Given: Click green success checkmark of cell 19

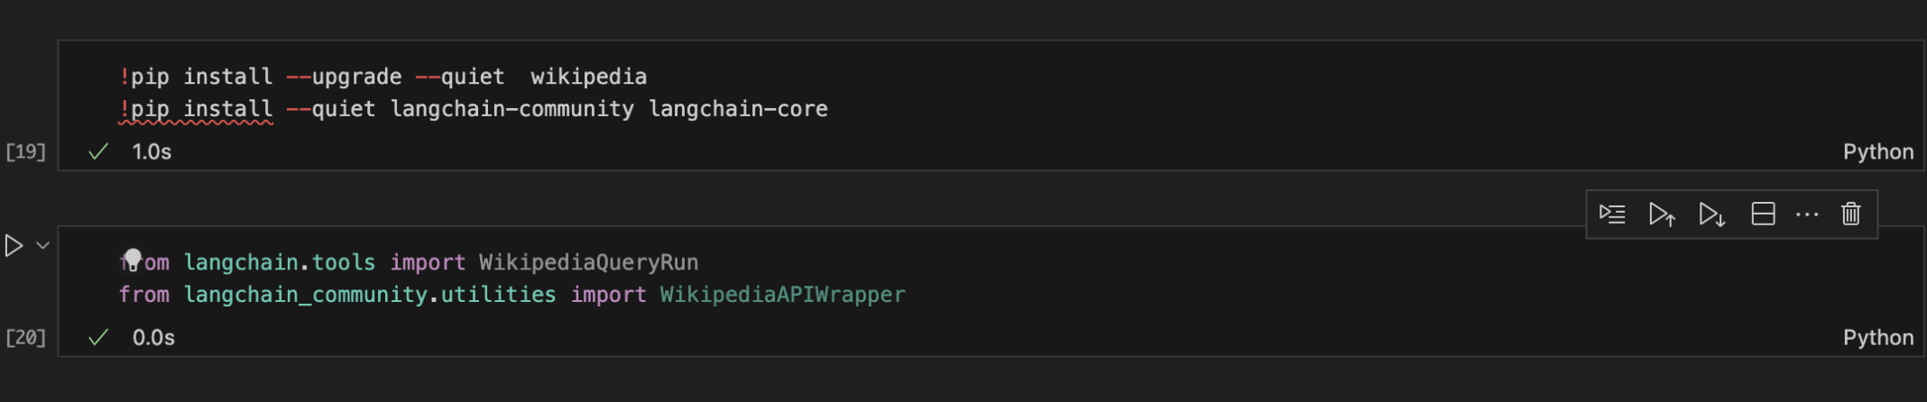Looking at the screenshot, I should (98, 151).
